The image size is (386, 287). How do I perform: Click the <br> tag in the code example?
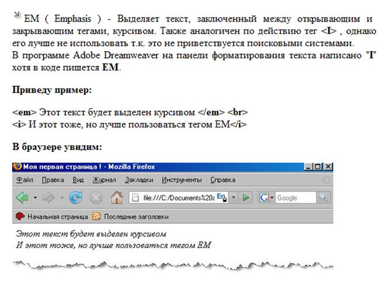coord(238,112)
